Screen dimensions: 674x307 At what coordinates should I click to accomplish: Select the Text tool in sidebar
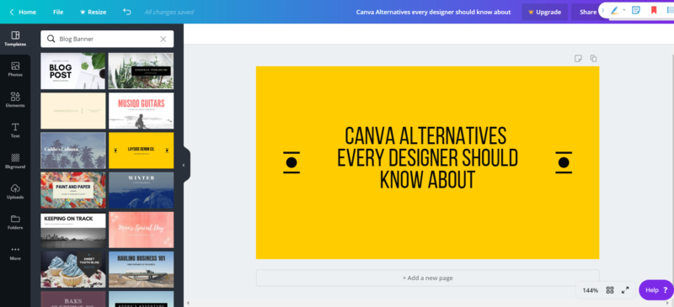coord(15,130)
